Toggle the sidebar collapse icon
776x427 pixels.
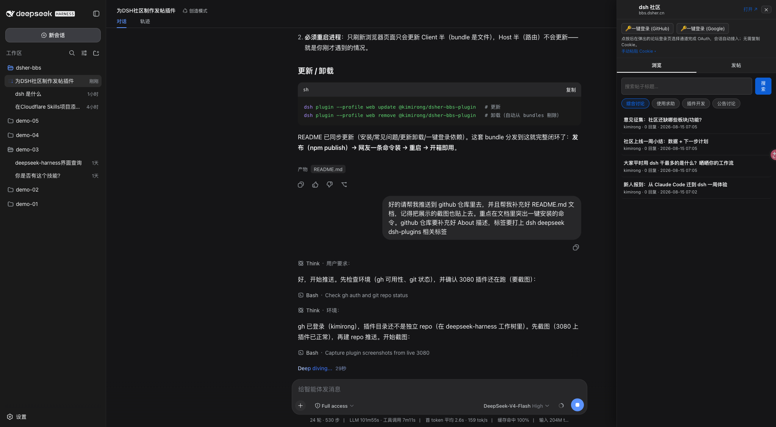[x=96, y=14]
